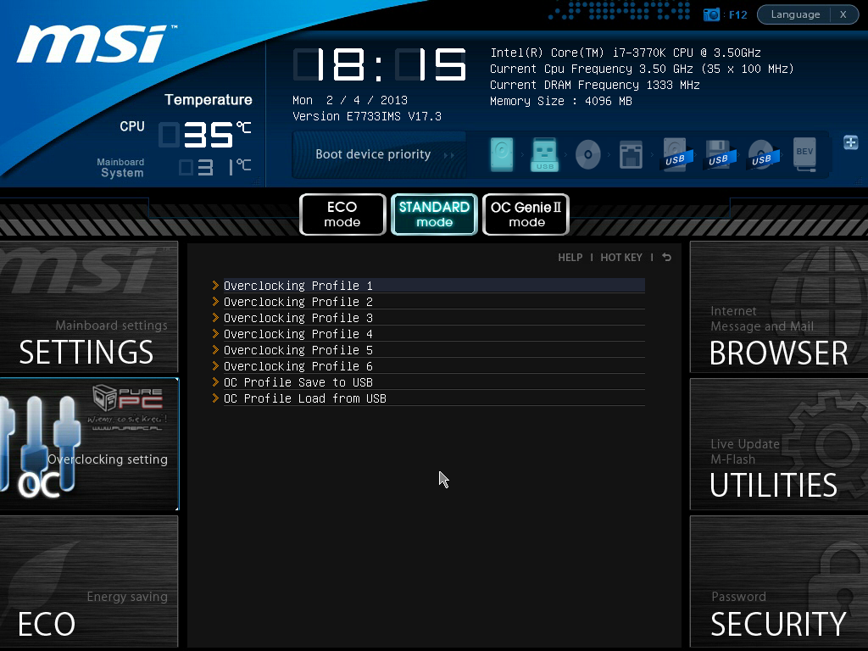Close BIOS with the X button

tap(843, 14)
